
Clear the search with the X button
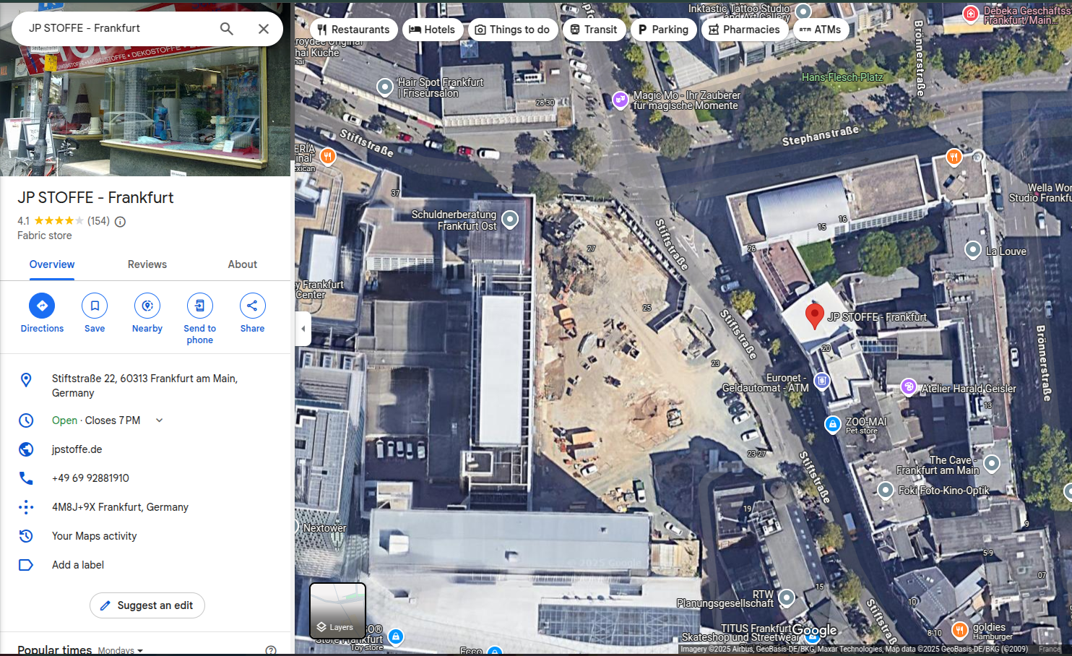[x=262, y=28]
